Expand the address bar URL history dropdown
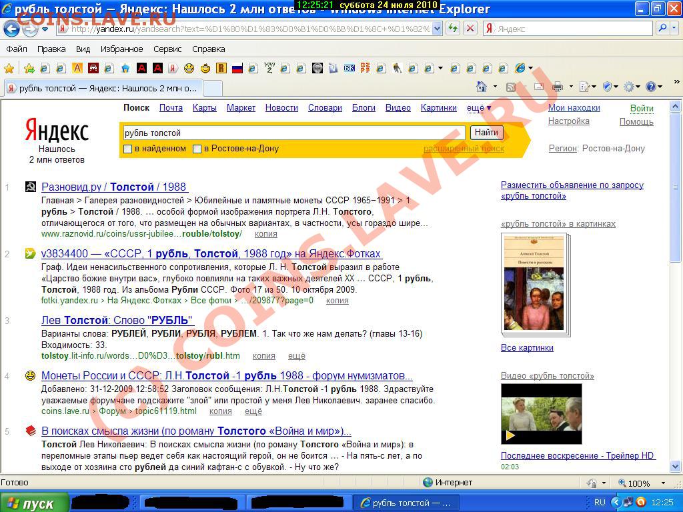683x512 pixels. click(438, 29)
